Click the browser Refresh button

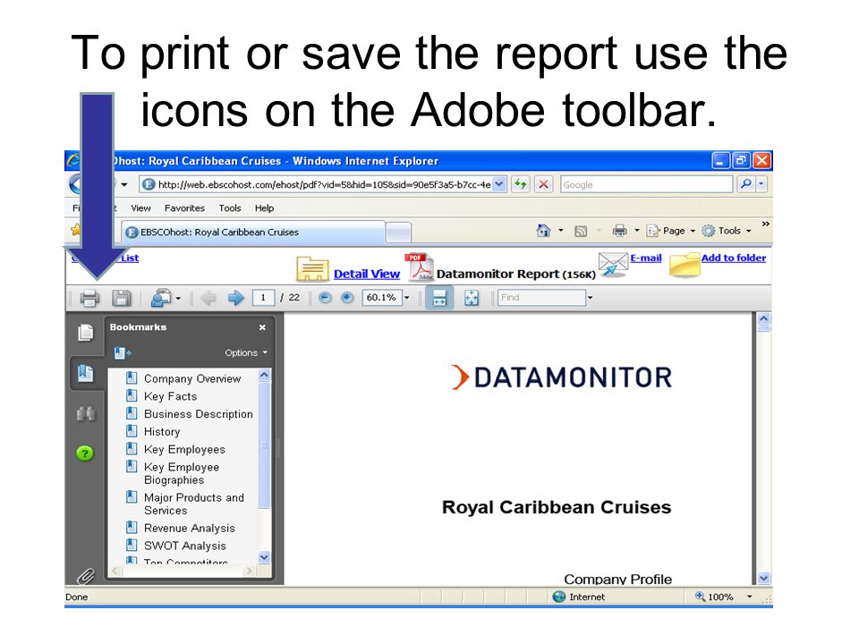[521, 184]
